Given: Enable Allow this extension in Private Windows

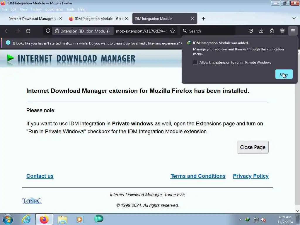Looking at the screenshot, I should (195, 62).
